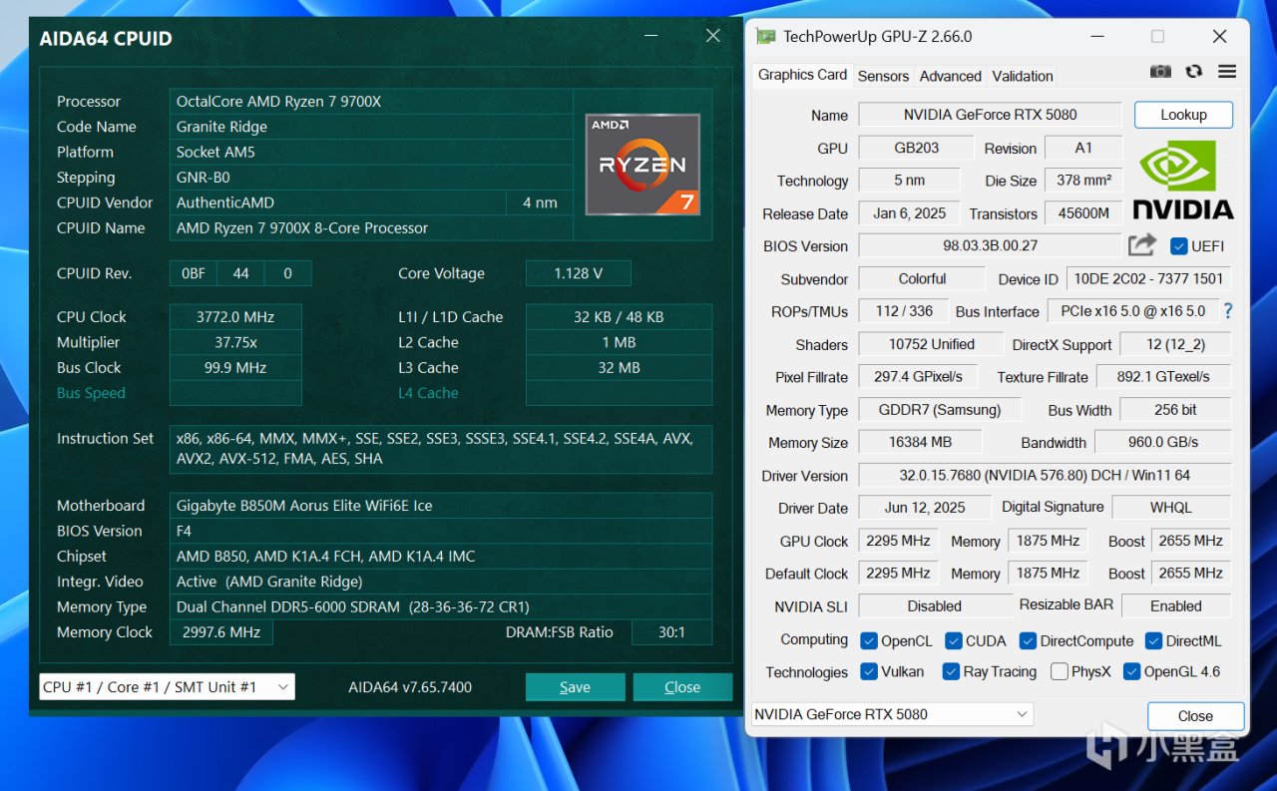Toggle the UEFI checkbox
Image resolution: width=1277 pixels, height=791 pixels.
[1179, 246]
